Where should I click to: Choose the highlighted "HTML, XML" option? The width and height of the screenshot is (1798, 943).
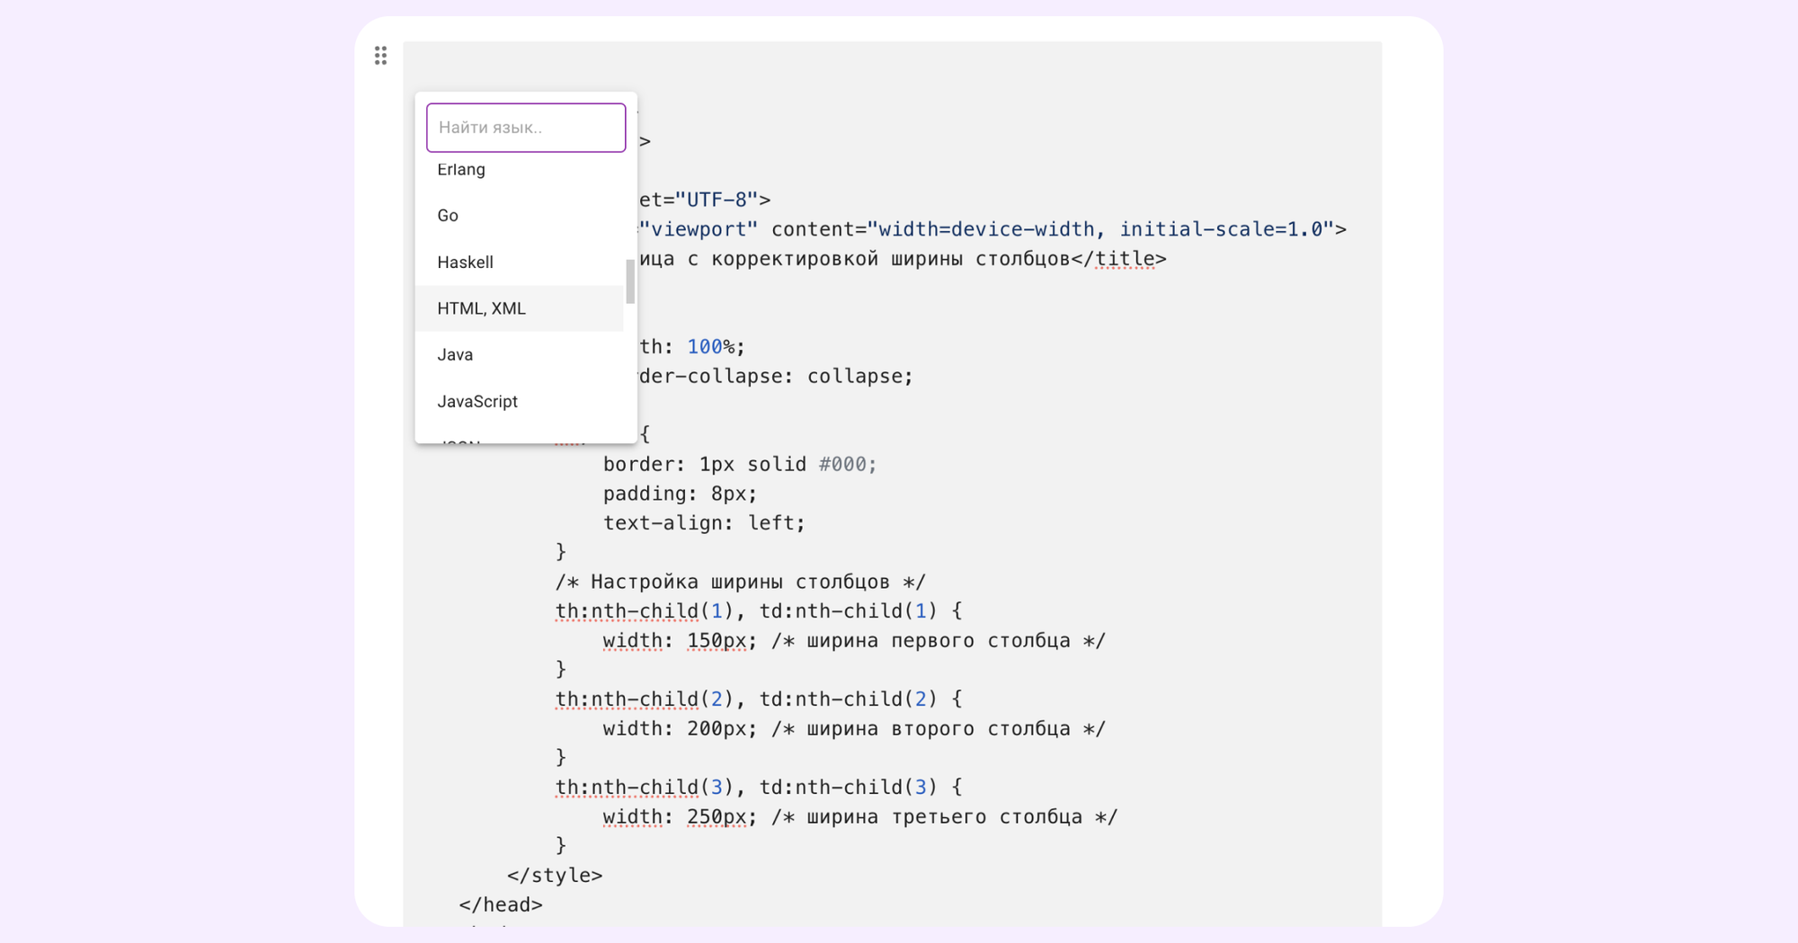coord(482,307)
